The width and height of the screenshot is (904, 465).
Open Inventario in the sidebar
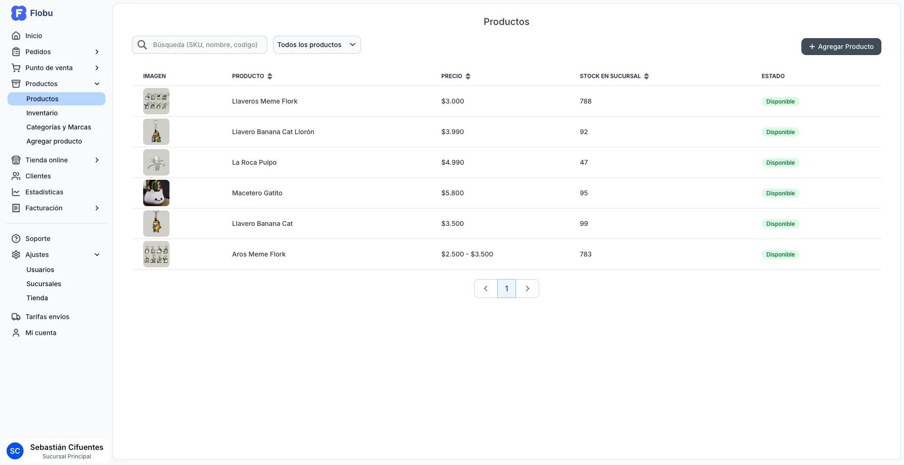pos(42,113)
